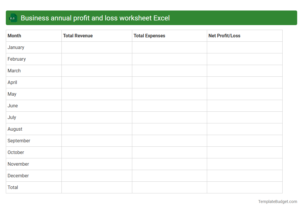The image size is (303, 210).
Task: Click the August expenses cell
Action: click(x=169, y=129)
